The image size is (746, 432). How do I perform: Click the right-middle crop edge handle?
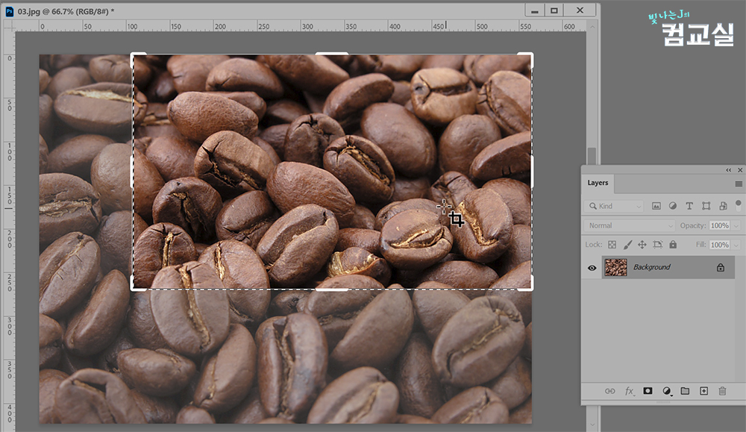(x=531, y=172)
